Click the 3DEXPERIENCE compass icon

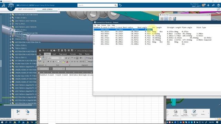point(11,7)
